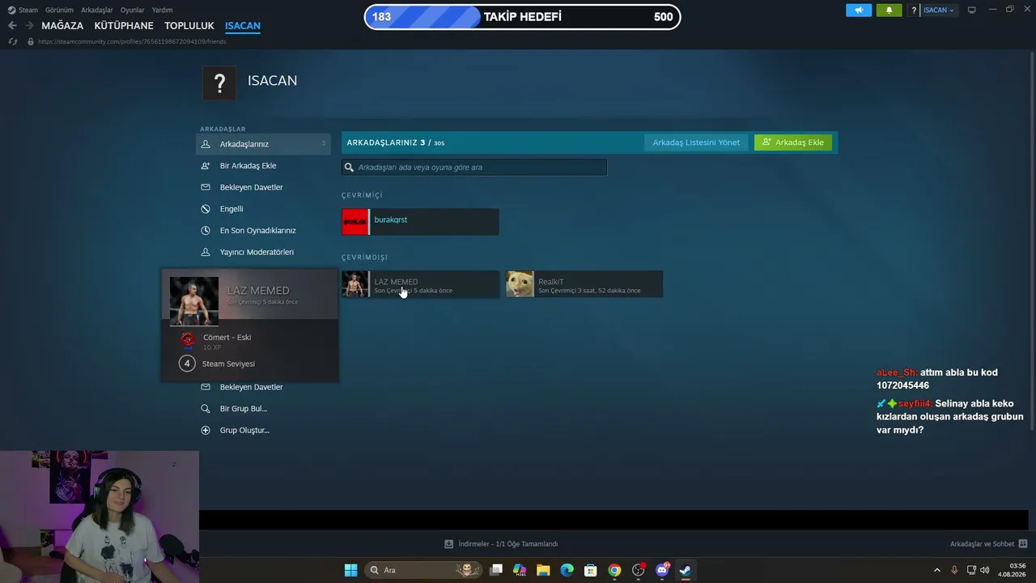The width and height of the screenshot is (1036, 583).
Task: Open the blue megaphone announcements button
Action: click(x=859, y=11)
